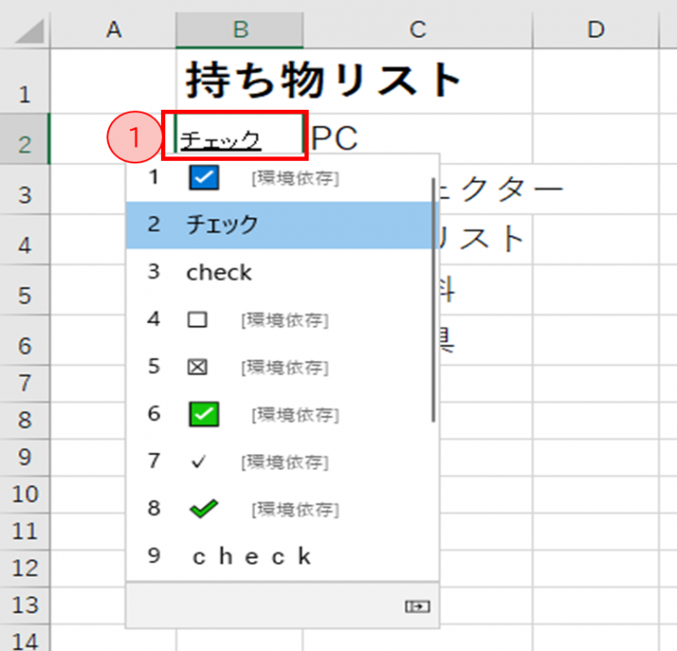The image size is (677, 651).
Task: Select the full-width ｃｈｅｃｋ candidate
Action: click(x=251, y=556)
